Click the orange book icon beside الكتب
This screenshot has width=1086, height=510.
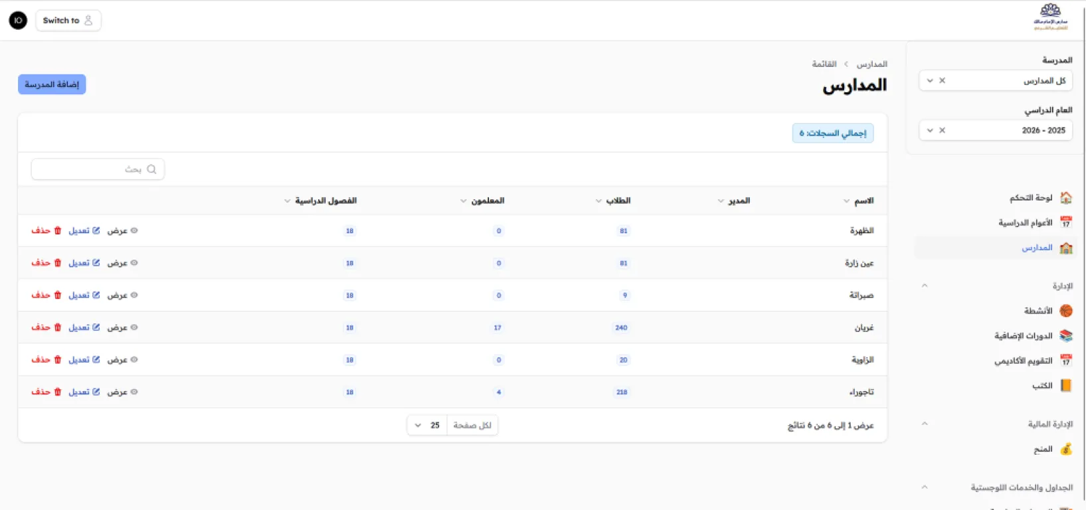(x=1066, y=386)
